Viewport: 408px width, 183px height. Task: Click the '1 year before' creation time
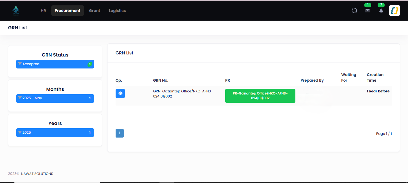(378, 91)
